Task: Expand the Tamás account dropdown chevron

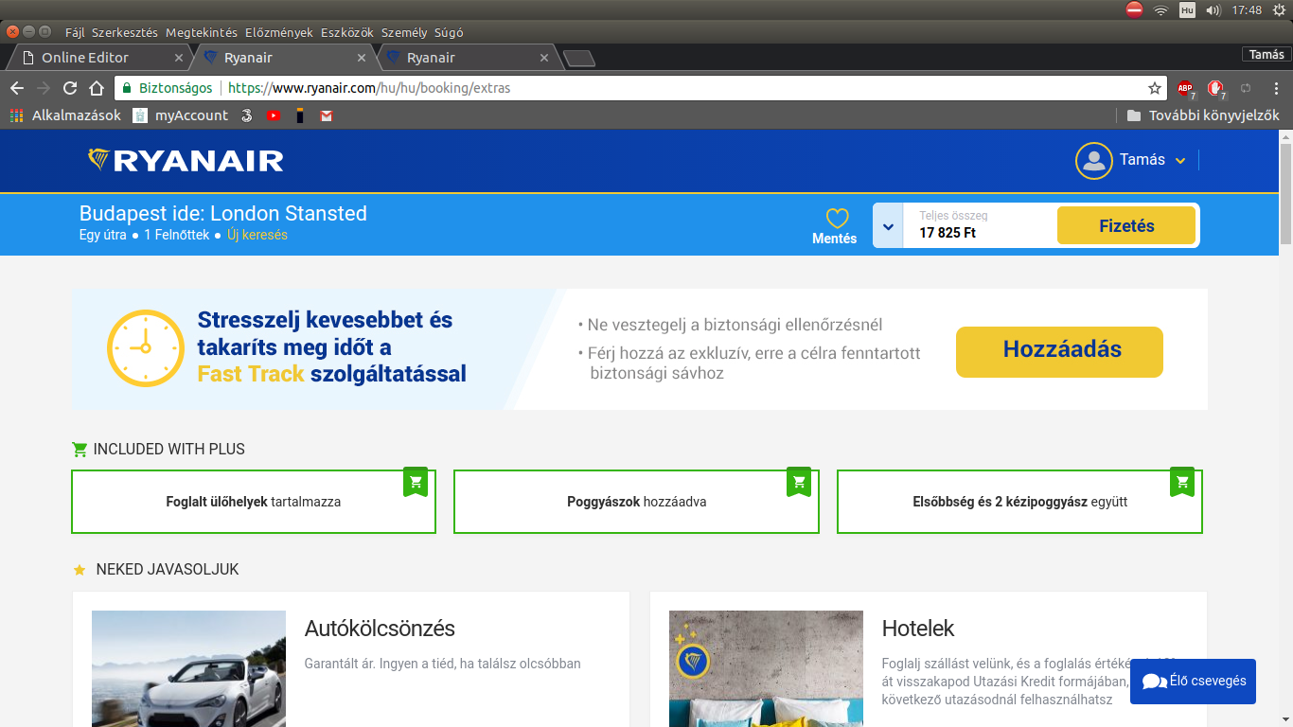Action: pos(1180,161)
